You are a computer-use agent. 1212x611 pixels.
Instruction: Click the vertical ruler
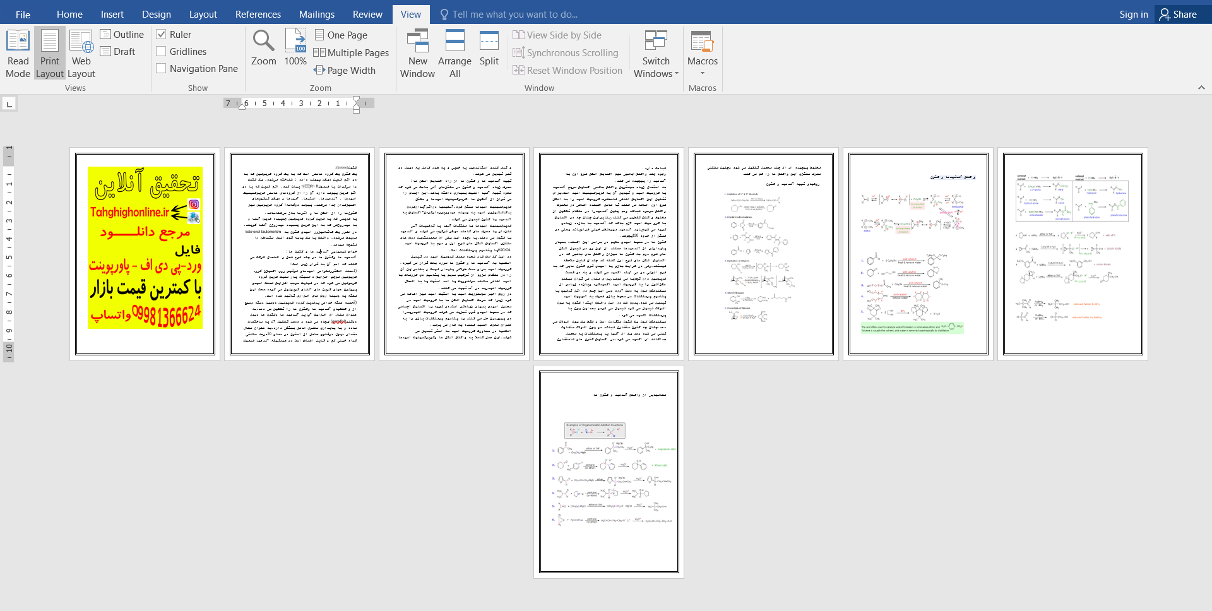pyautogui.click(x=9, y=254)
